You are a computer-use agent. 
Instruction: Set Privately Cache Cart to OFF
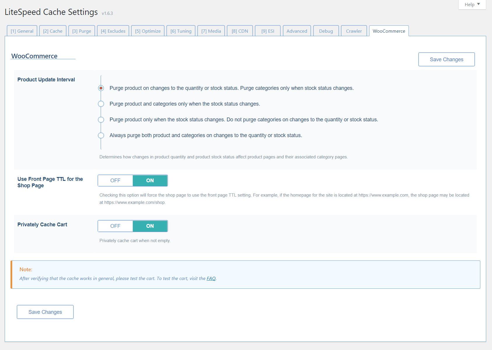115,226
